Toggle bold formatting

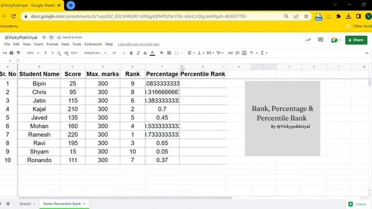[131, 53]
